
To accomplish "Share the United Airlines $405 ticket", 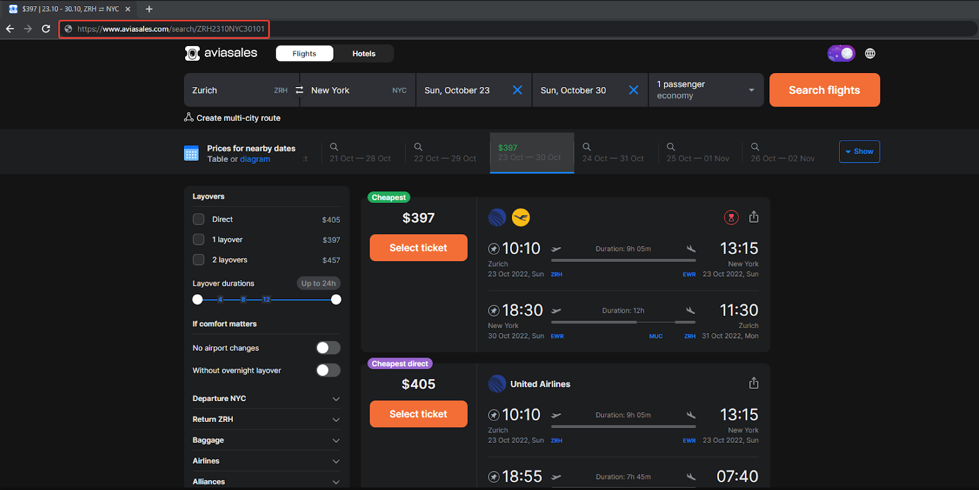I will (754, 383).
